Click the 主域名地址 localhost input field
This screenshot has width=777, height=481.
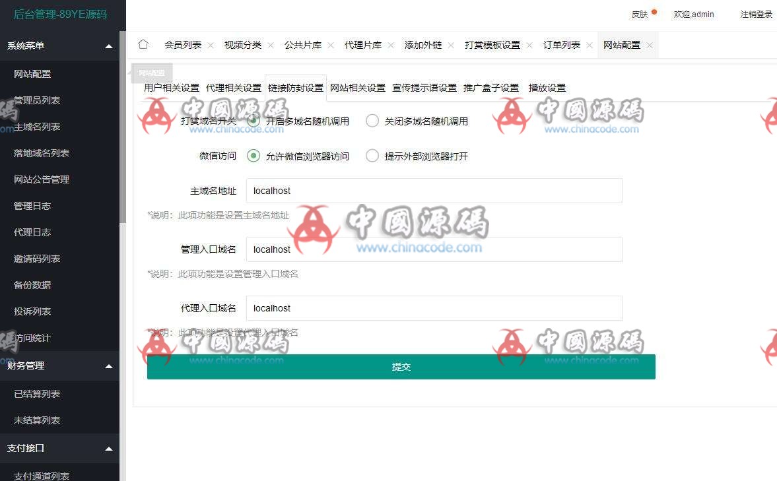(x=433, y=191)
